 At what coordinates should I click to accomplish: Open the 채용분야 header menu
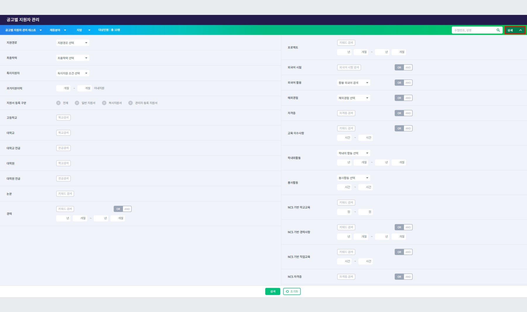[58, 30]
